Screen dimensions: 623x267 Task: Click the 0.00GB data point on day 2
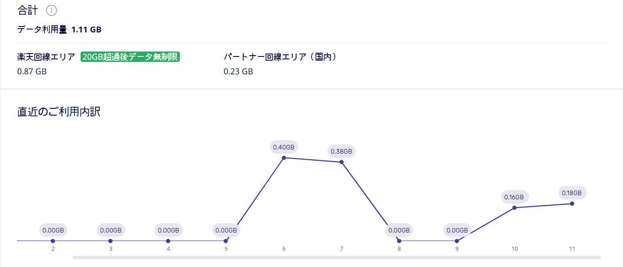pyautogui.click(x=53, y=241)
